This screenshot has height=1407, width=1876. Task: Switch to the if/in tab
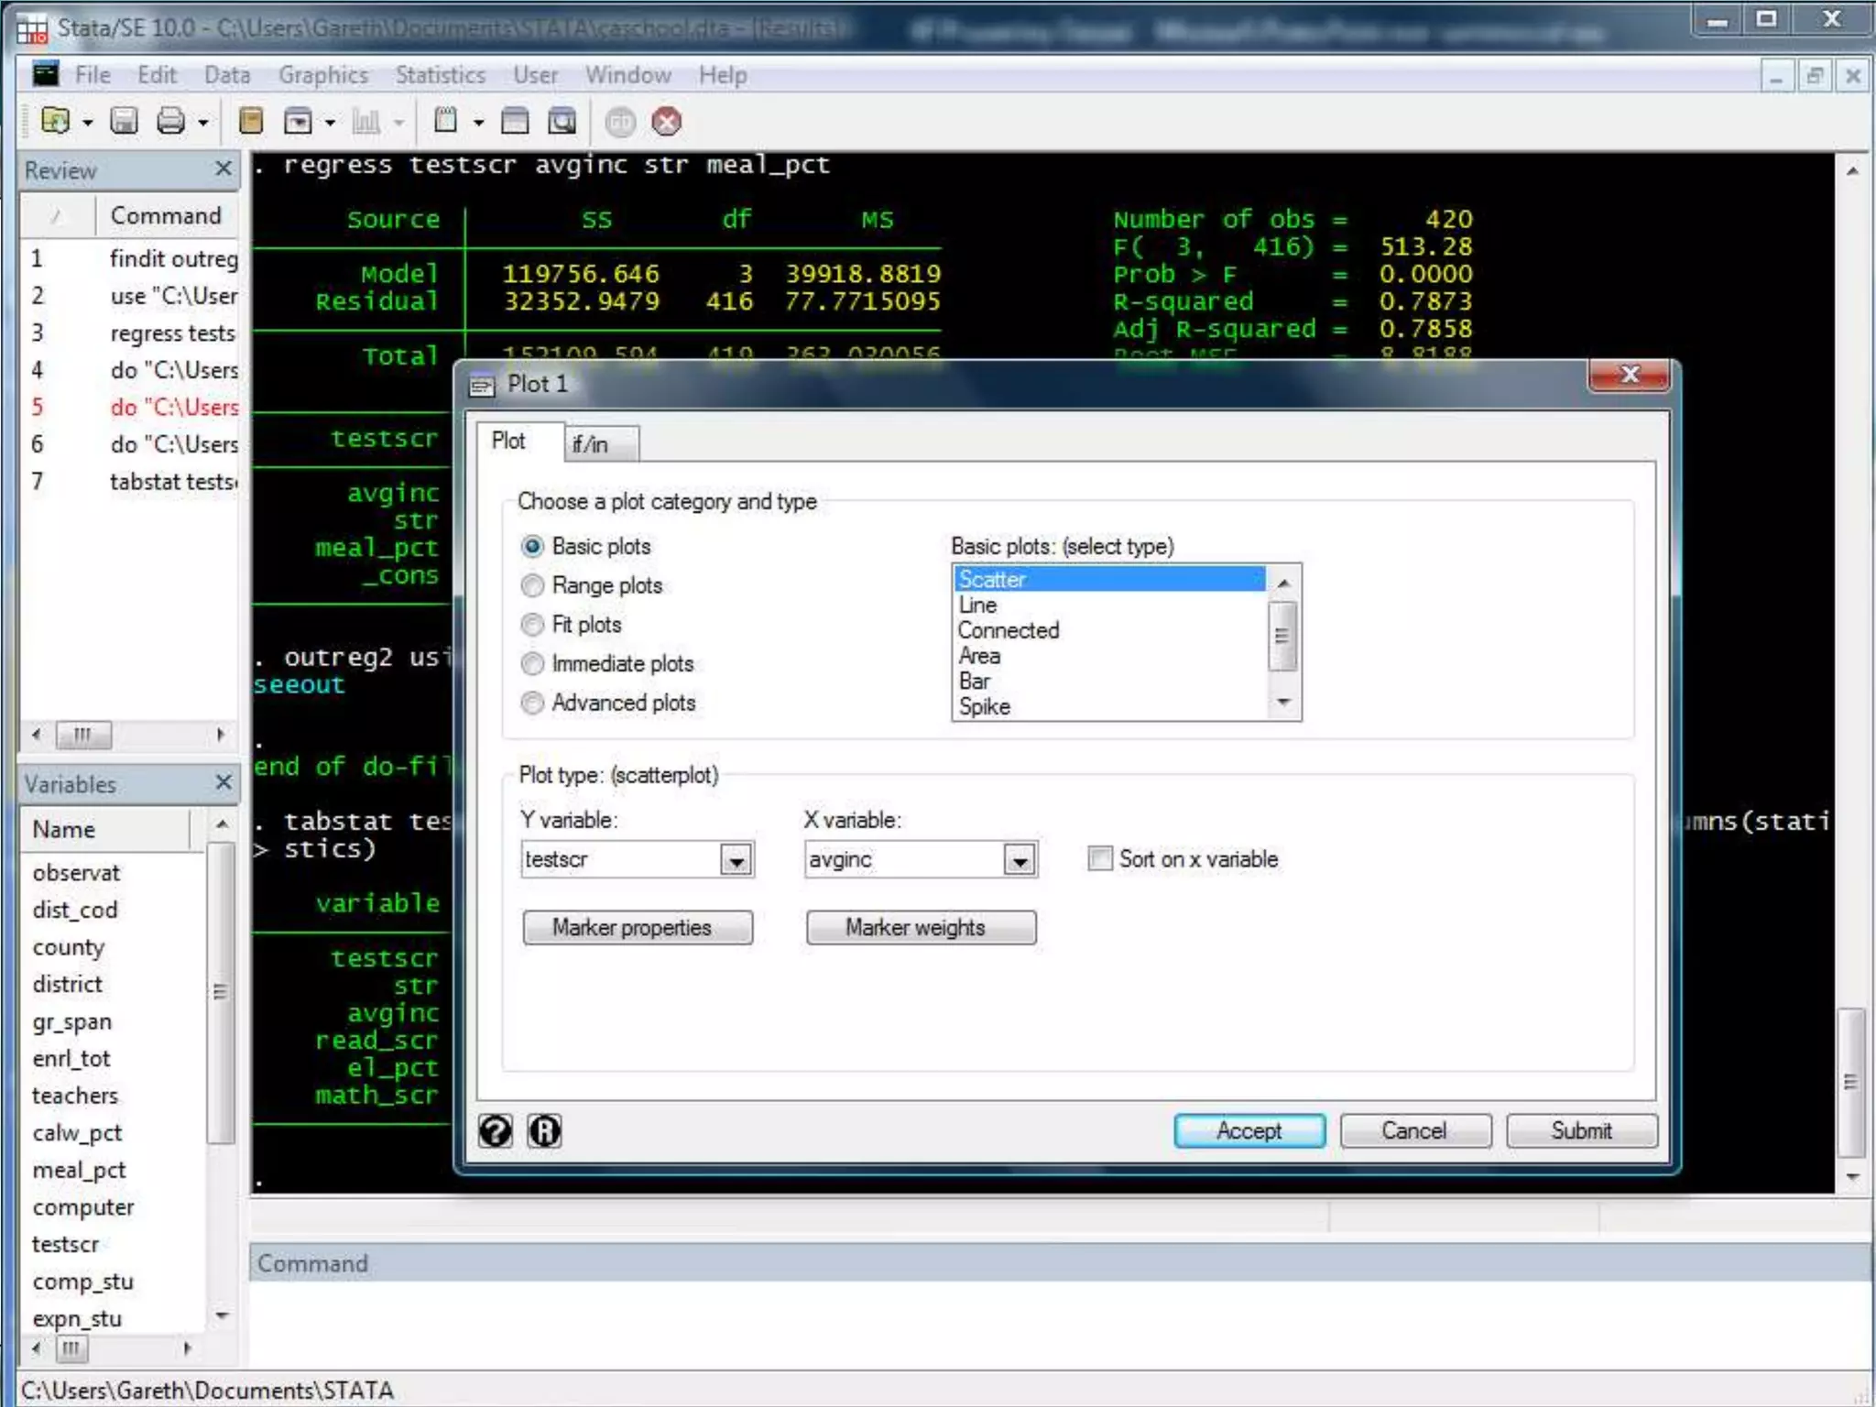click(x=591, y=444)
